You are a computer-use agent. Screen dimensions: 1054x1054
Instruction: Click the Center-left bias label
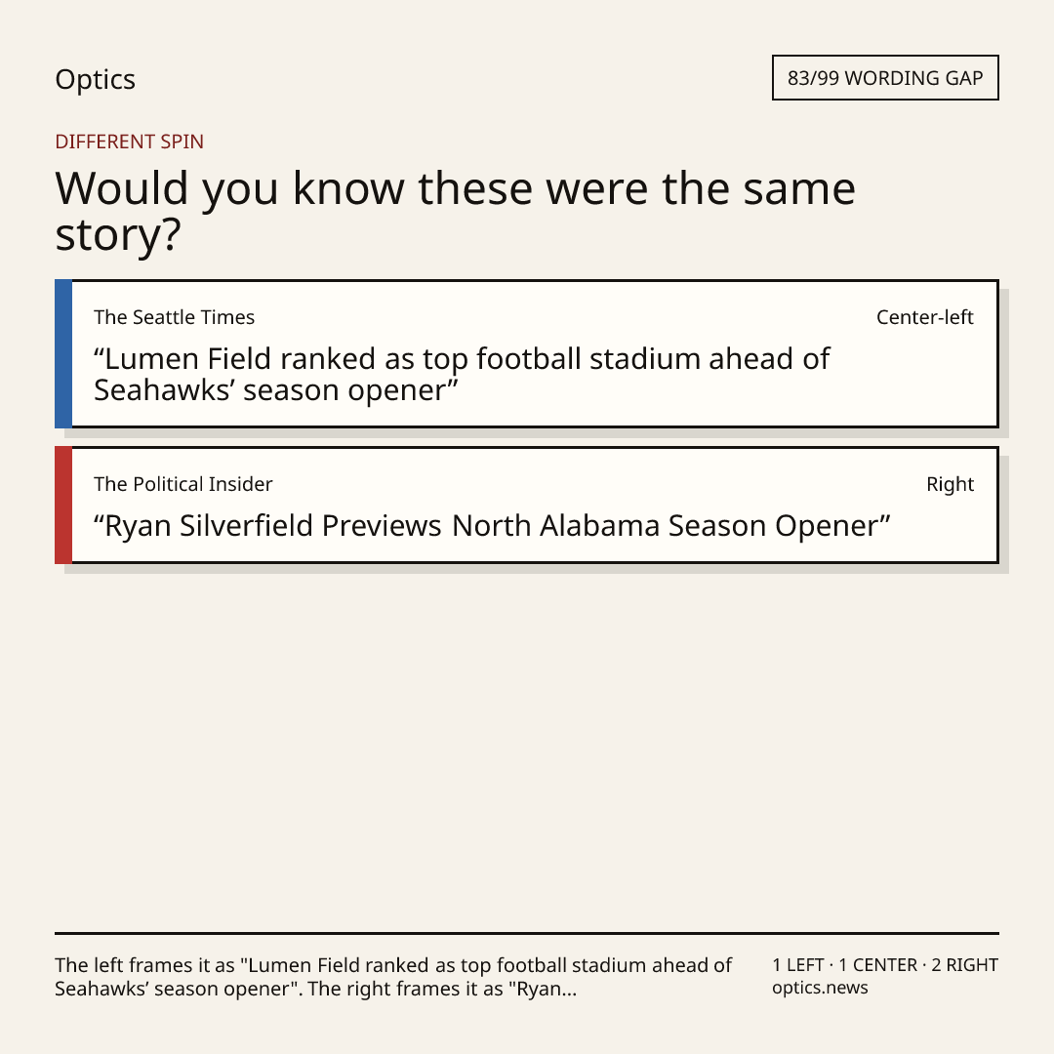pyautogui.click(x=925, y=317)
